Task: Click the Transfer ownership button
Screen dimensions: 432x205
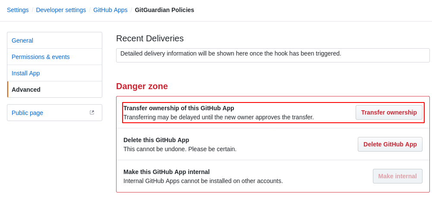Action: [389, 112]
